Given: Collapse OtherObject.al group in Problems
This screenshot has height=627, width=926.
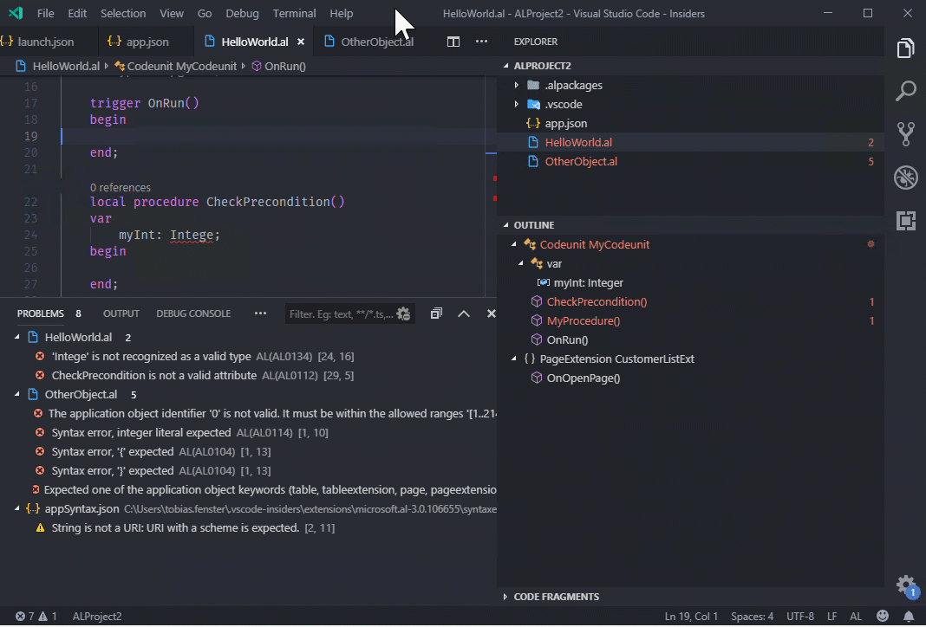Looking at the screenshot, I should [x=17, y=394].
